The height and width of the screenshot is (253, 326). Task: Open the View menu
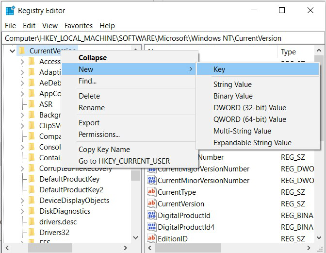click(x=49, y=25)
